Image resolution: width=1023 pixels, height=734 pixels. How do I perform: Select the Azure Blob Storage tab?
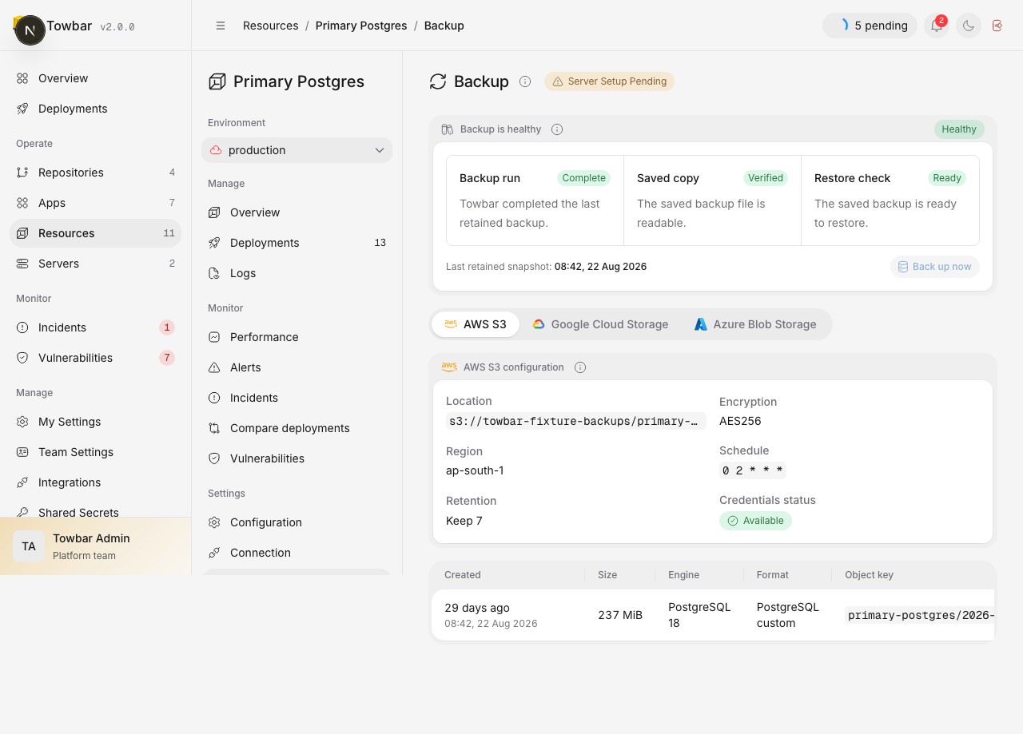[x=755, y=324]
